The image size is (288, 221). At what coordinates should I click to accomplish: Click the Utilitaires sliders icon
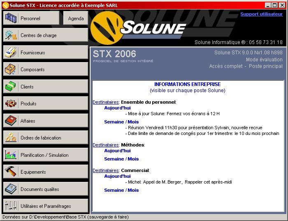(11, 206)
